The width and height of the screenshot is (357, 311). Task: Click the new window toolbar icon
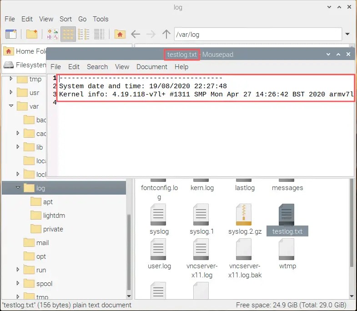pos(11,35)
